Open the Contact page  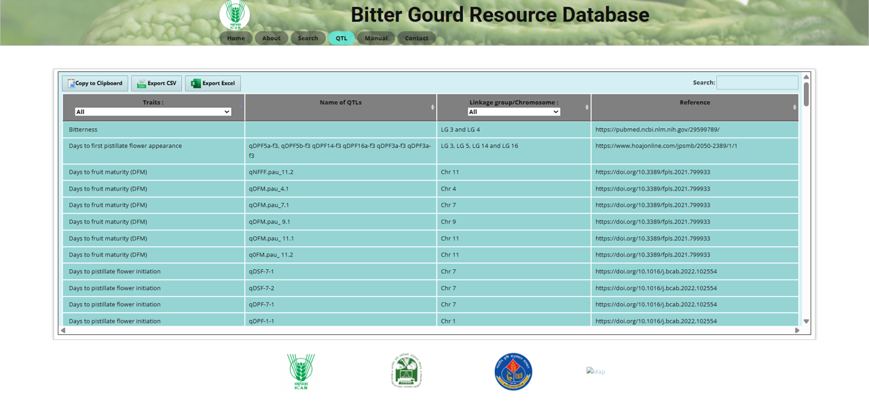coord(416,38)
